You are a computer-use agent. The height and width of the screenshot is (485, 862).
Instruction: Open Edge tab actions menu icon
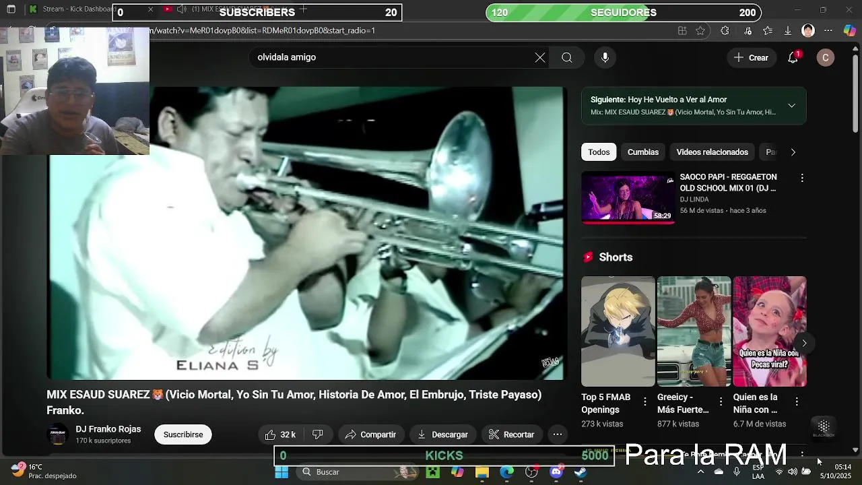coord(11,9)
